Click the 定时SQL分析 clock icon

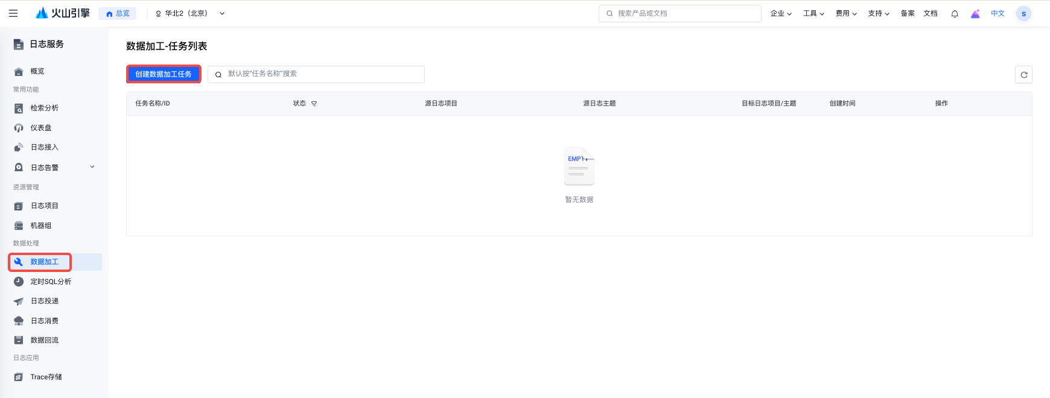19,282
